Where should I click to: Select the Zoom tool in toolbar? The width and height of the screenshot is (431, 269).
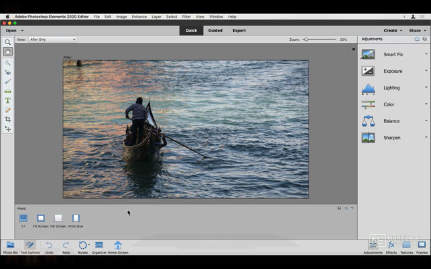(8, 42)
